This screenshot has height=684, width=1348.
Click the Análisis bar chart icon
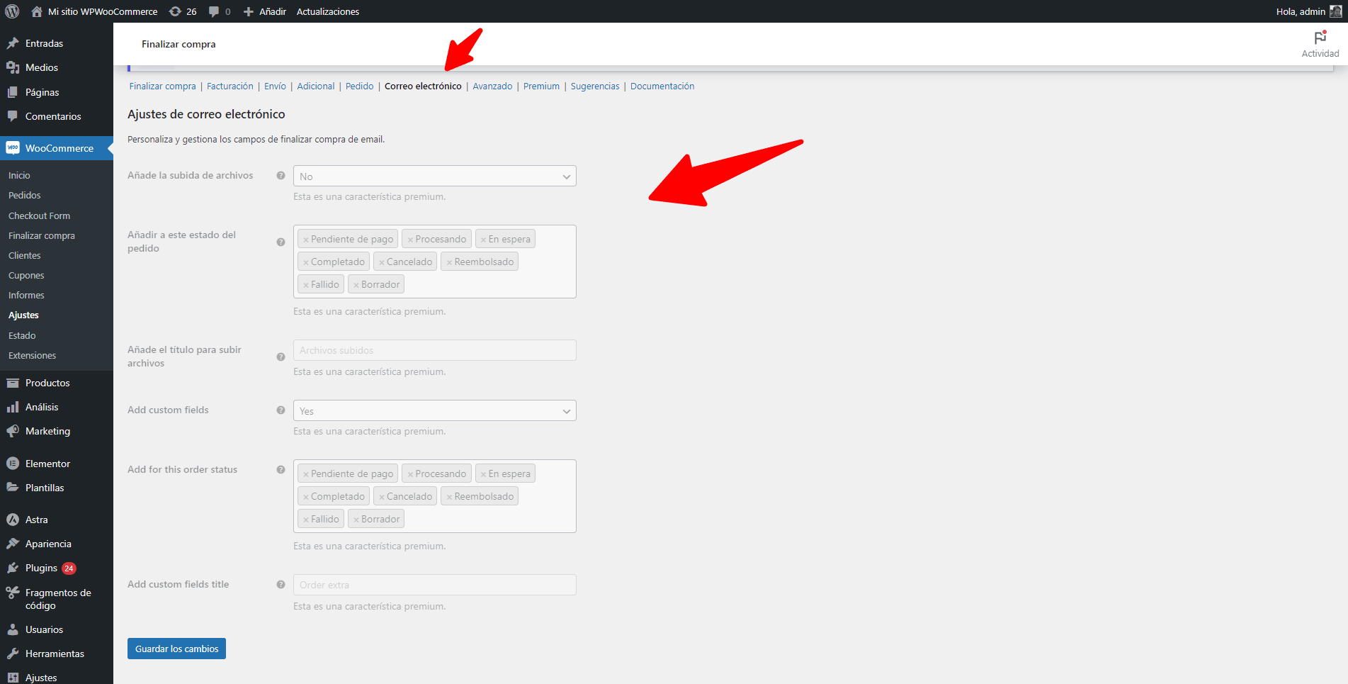click(x=13, y=407)
